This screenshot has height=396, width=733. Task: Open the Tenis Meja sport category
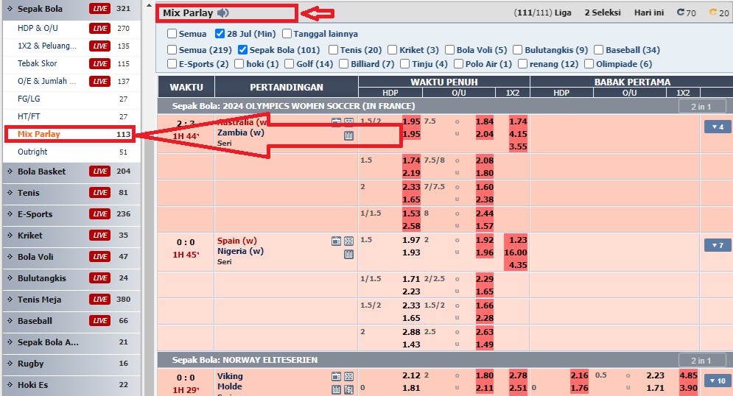click(x=39, y=300)
